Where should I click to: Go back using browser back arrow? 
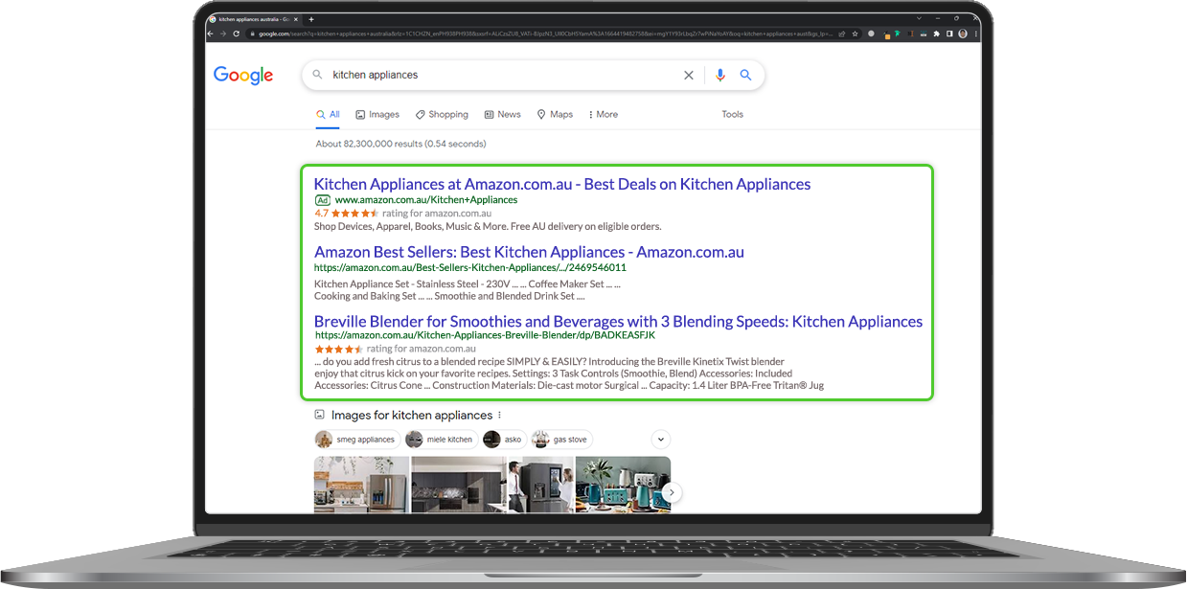(x=213, y=34)
